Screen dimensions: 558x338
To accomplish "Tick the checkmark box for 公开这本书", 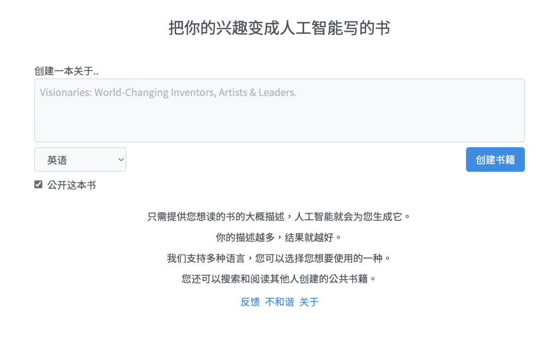I will click(39, 184).
